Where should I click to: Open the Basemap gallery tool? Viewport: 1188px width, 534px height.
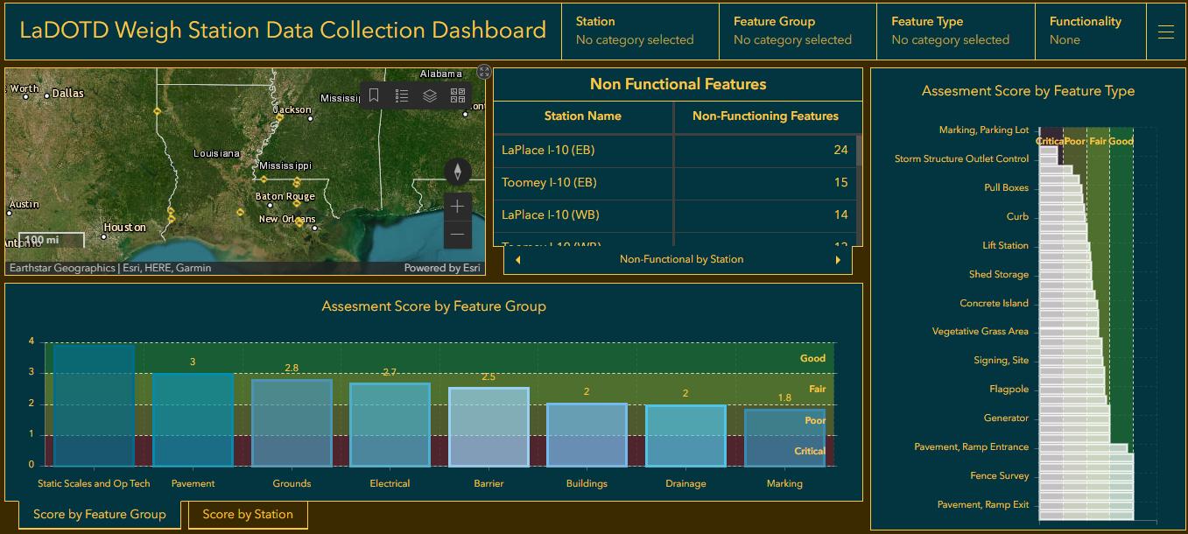(x=458, y=95)
